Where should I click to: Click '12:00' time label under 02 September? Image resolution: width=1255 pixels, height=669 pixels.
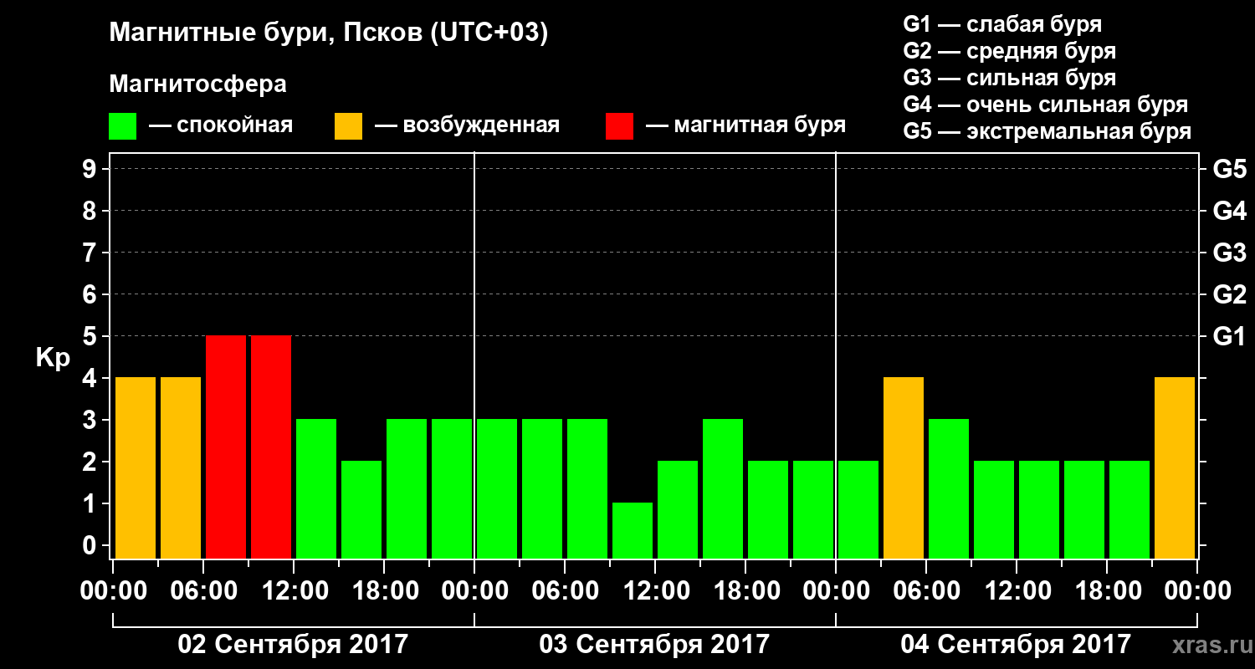(x=294, y=591)
